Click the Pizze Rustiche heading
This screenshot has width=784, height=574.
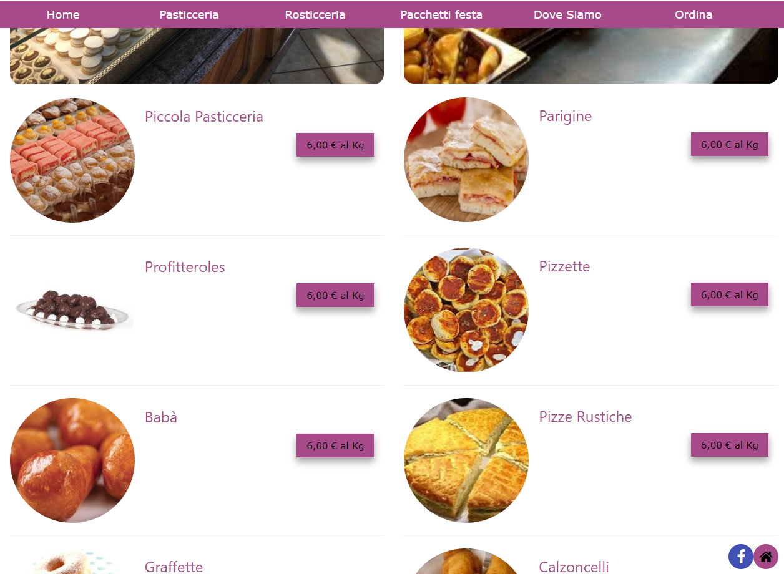(586, 417)
